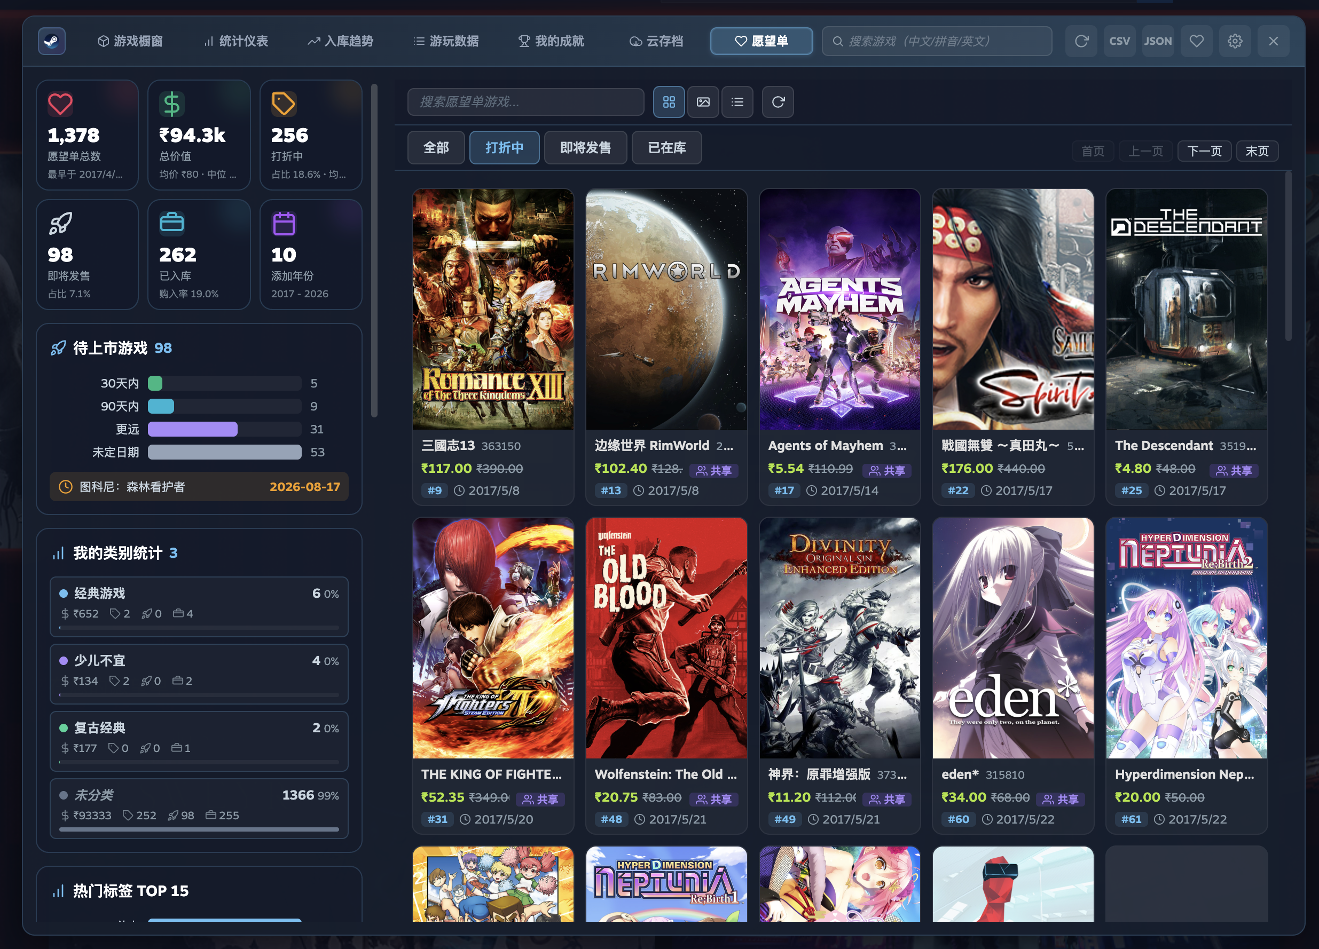
Task: Click the 戰國無雙 ～真田丸～ title
Action: point(1000,446)
